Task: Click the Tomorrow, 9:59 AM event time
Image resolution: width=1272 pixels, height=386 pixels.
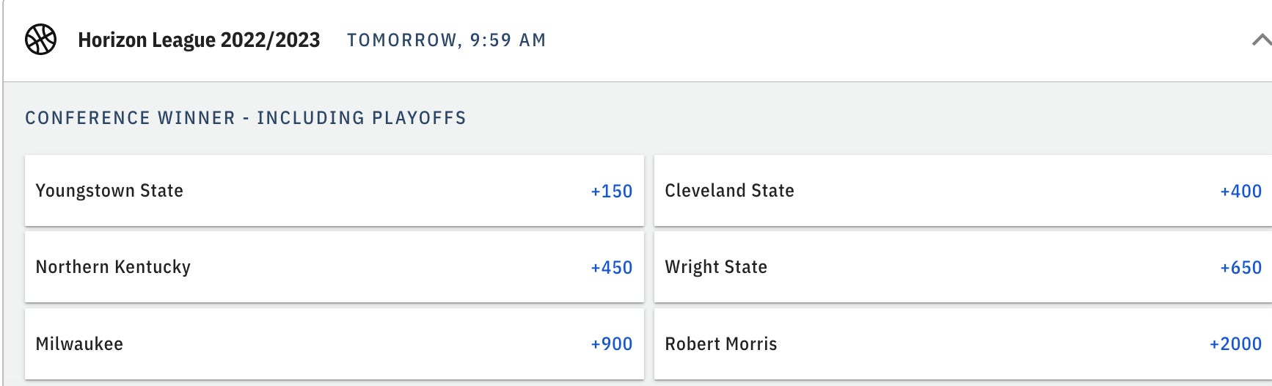Action: [x=446, y=40]
